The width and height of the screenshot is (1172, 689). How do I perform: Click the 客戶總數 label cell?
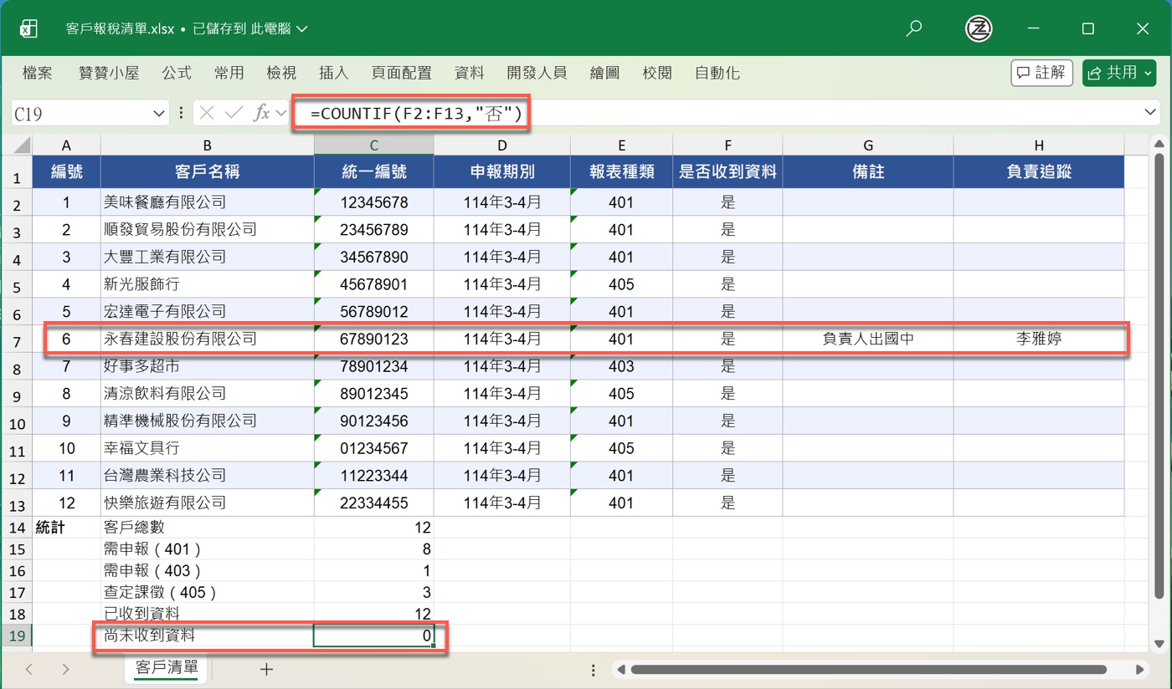click(x=207, y=528)
